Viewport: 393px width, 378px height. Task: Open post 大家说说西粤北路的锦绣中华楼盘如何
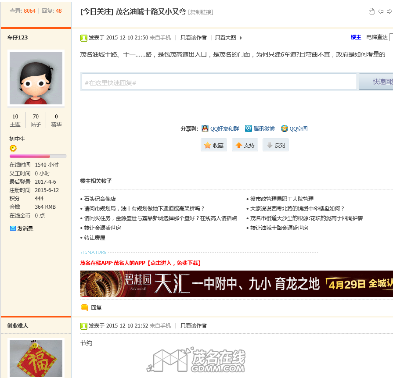[297, 209]
